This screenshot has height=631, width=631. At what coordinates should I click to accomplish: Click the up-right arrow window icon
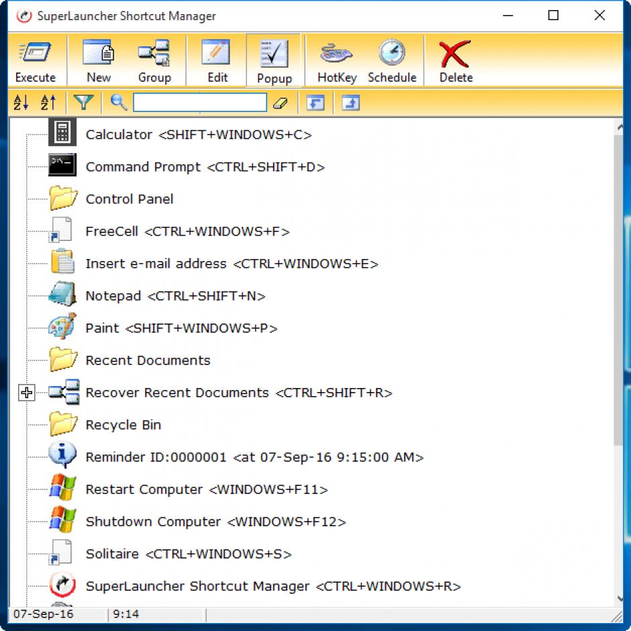point(350,103)
